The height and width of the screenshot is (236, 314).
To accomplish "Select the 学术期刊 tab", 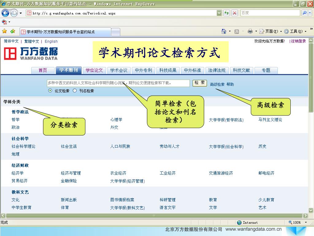I will pyautogui.click(x=68, y=70).
